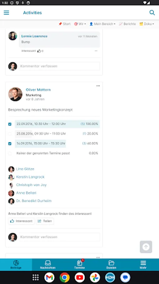This screenshot has height=284, width=159.
Task: Tap the scroll-to-top arrow button
Action: [146, 247]
